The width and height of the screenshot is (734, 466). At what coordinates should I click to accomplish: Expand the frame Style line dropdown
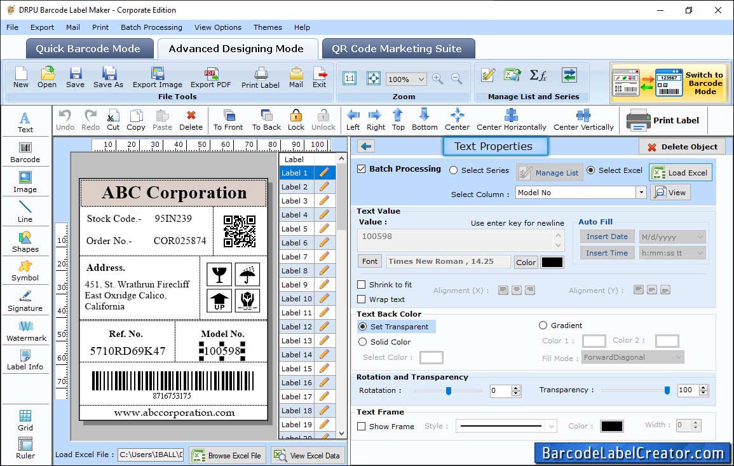click(x=552, y=426)
